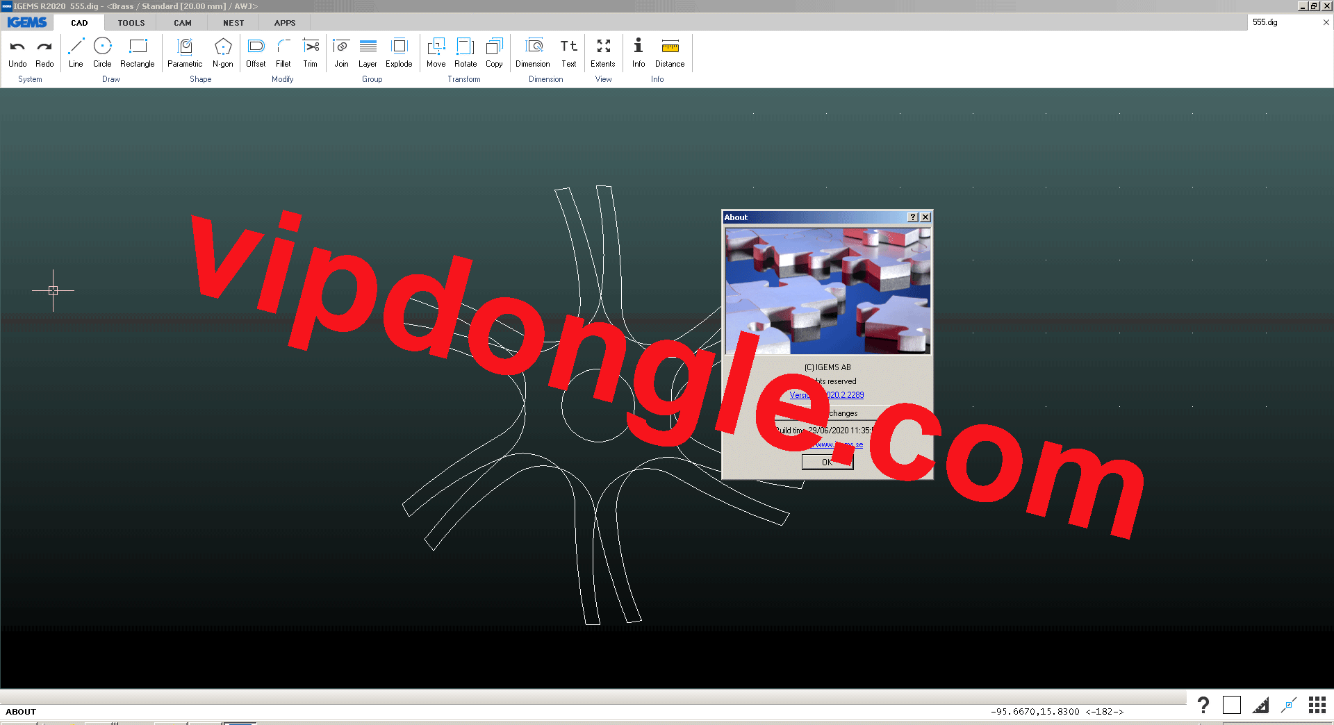
Task: Click the (C) IGEMS AB text
Action: 827,367
